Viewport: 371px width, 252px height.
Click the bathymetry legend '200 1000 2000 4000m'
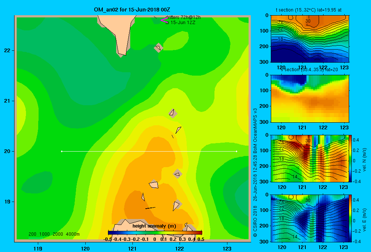coord(54,234)
